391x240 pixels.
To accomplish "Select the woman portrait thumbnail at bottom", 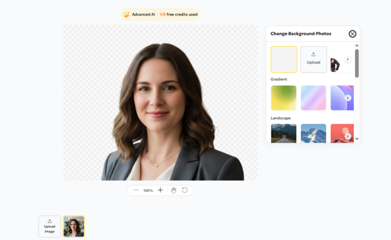I will coord(74,226).
